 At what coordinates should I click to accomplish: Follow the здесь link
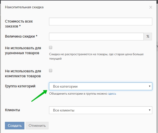(112, 94)
